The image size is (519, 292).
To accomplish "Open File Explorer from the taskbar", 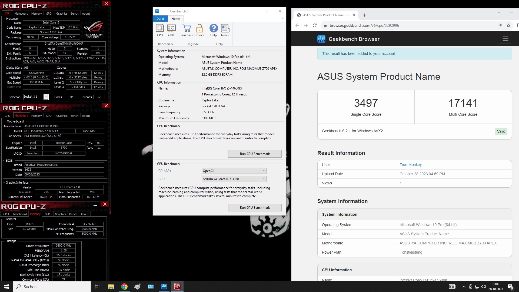I will pyautogui.click(x=111, y=287).
